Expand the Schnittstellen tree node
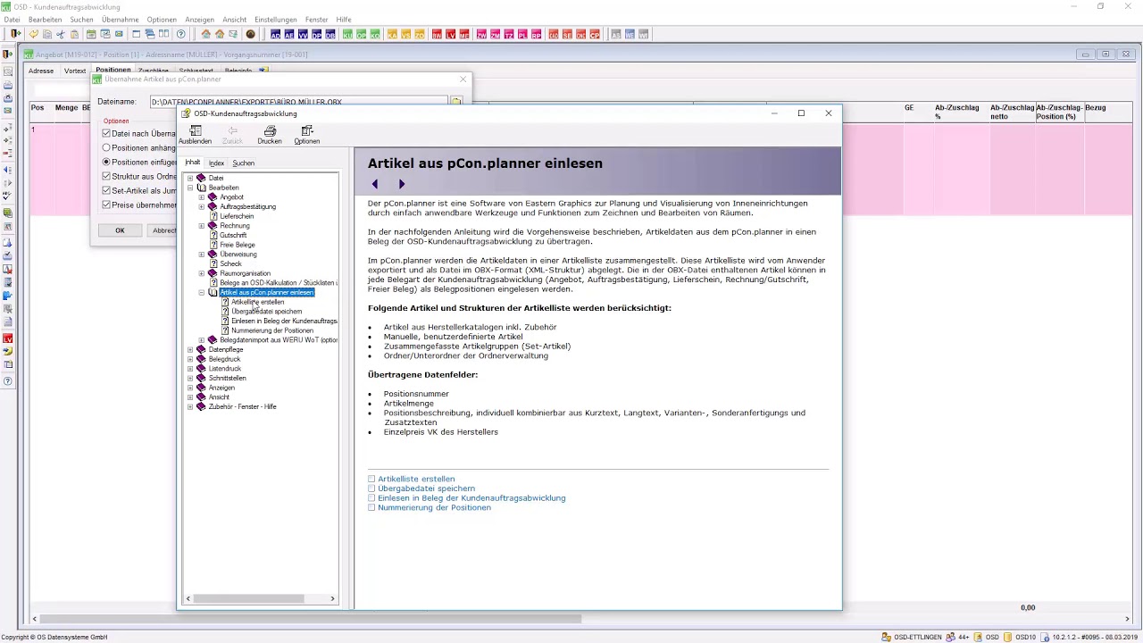This screenshot has height=643, width=1143. coord(190,379)
